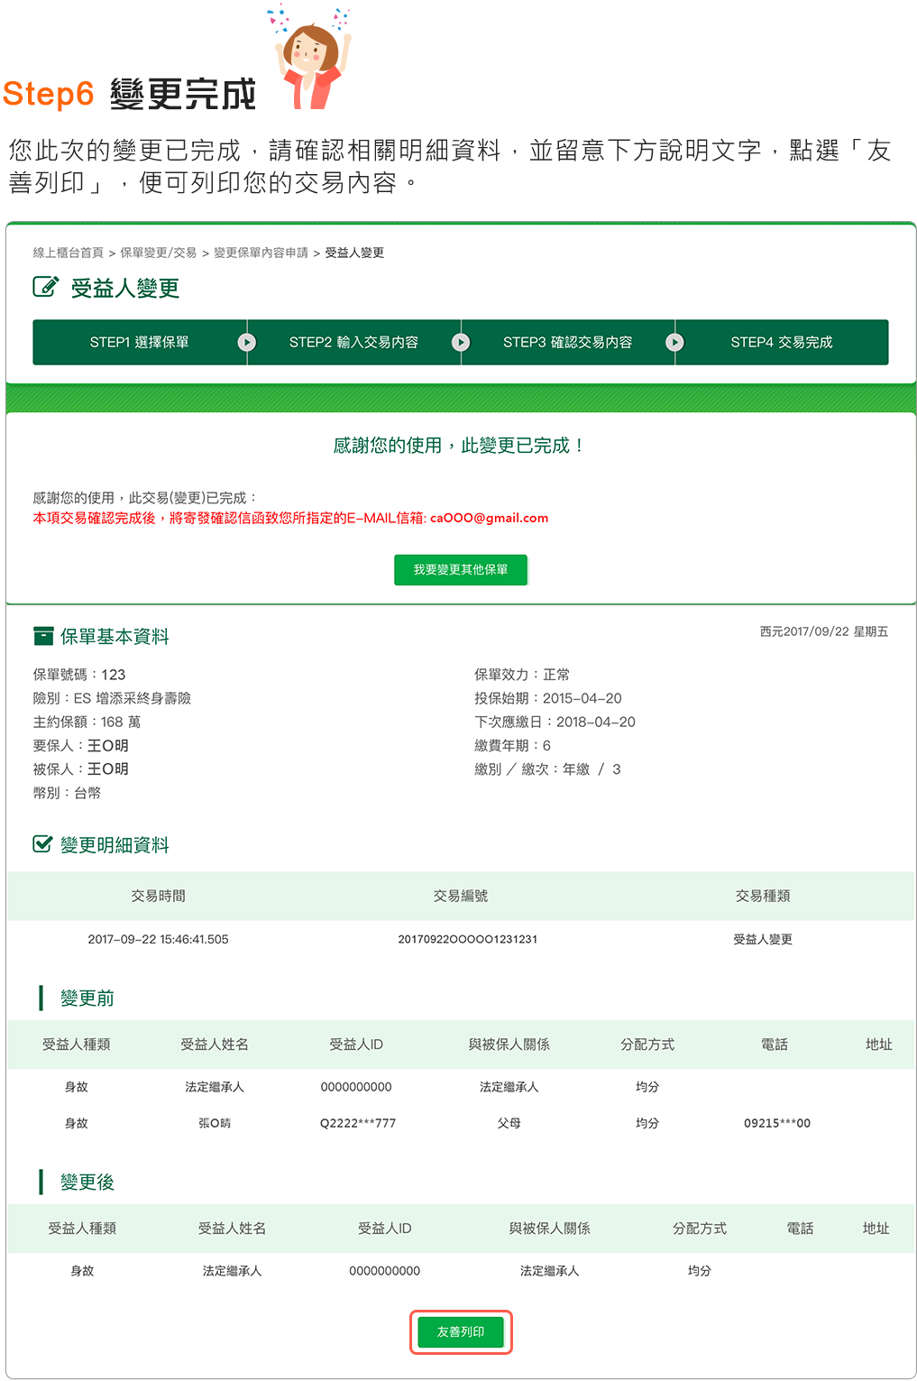Open 線上櫃台首頁 breadcrumb link
The width and height of the screenshot is (917, 1381).
click(x=69, y=253)
